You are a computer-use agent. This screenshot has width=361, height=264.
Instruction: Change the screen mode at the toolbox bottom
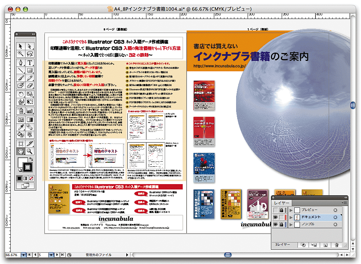(x=25, y=185)
